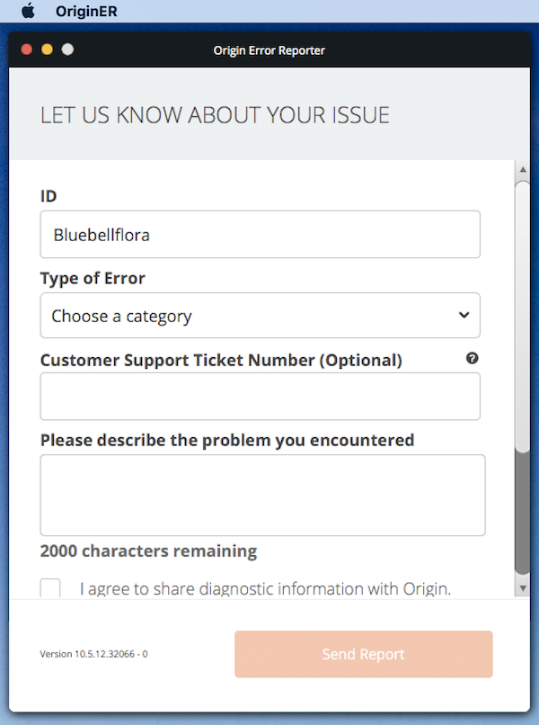Enable the share diagnostic information checkbox

51,589
